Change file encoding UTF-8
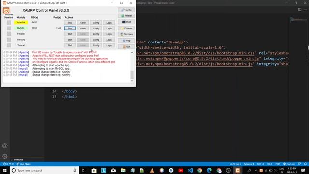Image resolution: width=309 pixels, height=174 pixels. point(260,164)
